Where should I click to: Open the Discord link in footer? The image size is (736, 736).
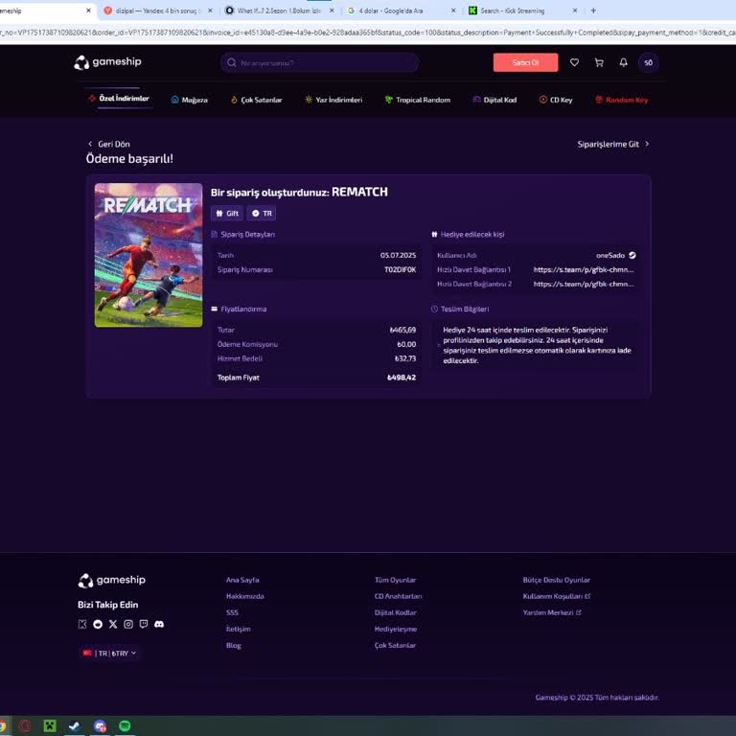159,624
